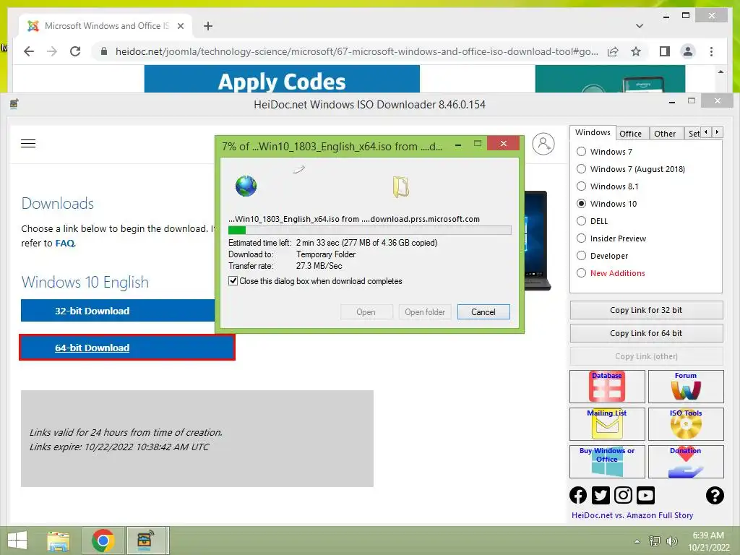Screen dimensions: 740x555
Task: Click the Chrome back arrow
Action: point(29,51)
